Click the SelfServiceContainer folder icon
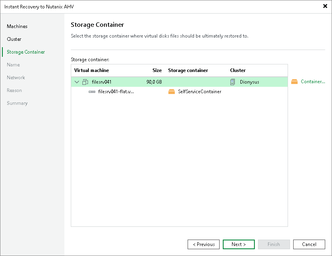This screenshot has height=256, width=332. click(172, 92)
